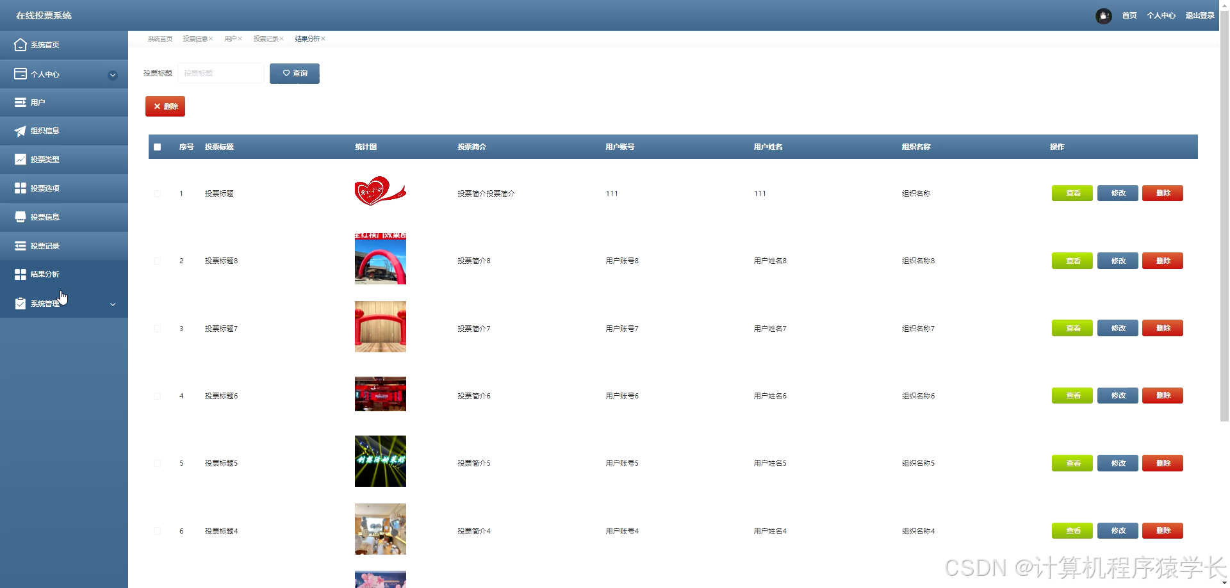
Task: Click 查看 for the first row 投票标题
Action: pyautogui.click(x=1072, y=193)
